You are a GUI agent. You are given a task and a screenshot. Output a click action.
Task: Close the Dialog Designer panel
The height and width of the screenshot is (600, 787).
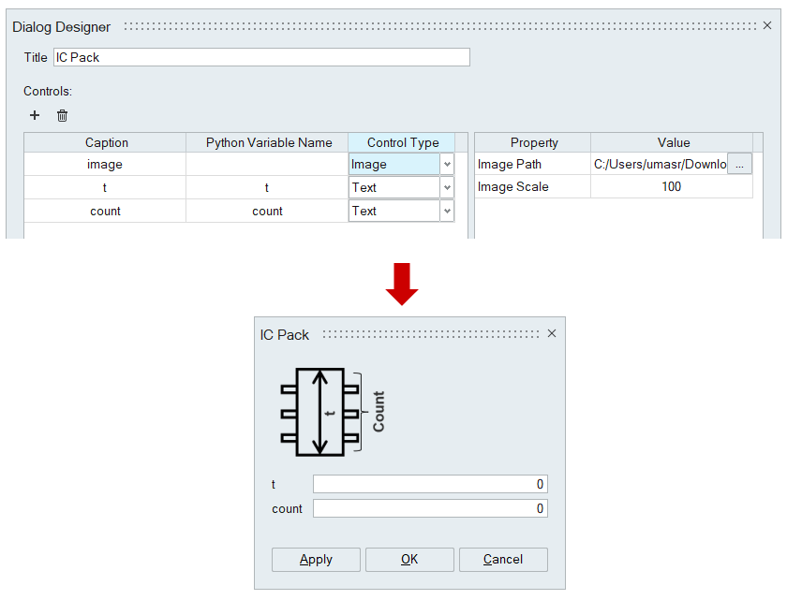point(767,26)
